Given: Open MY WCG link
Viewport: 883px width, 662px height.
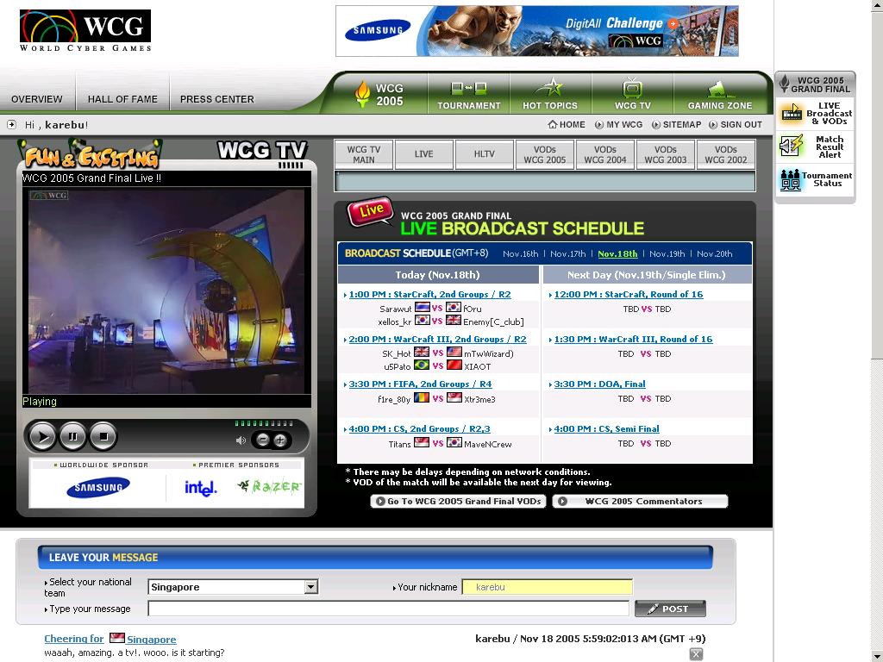Looking at the screenshot, I should [x=619, y=124].
